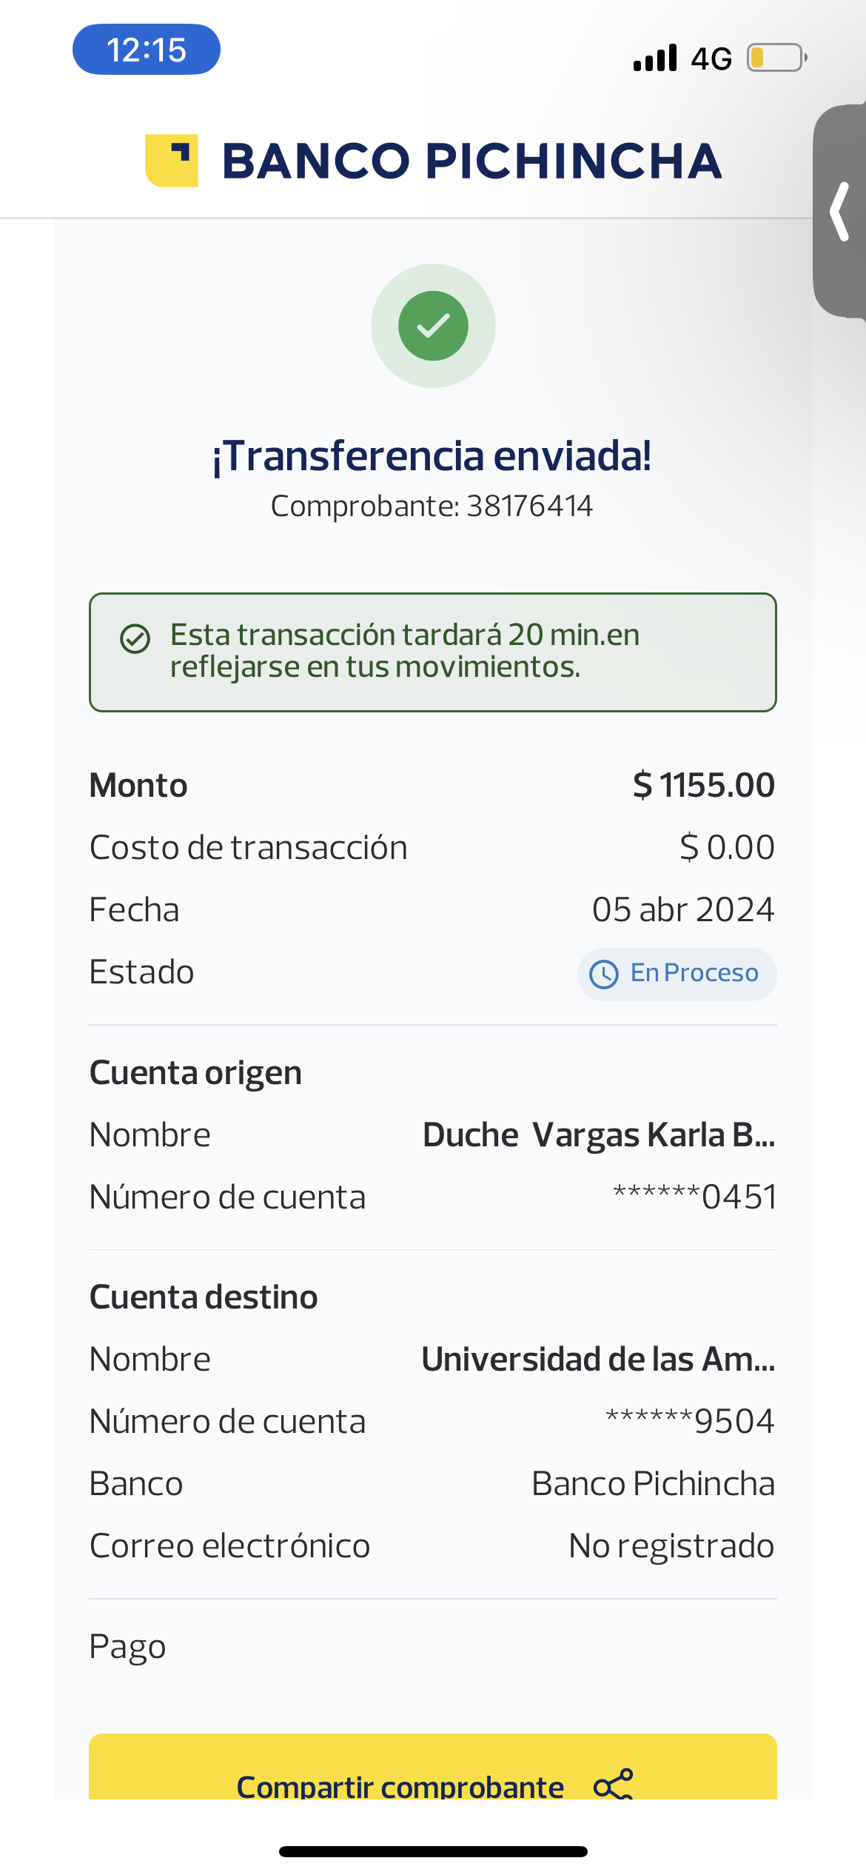Tap the truncated destination name Universidad de las Am...
866x1875 pixels.
(x=598, y=1360)
